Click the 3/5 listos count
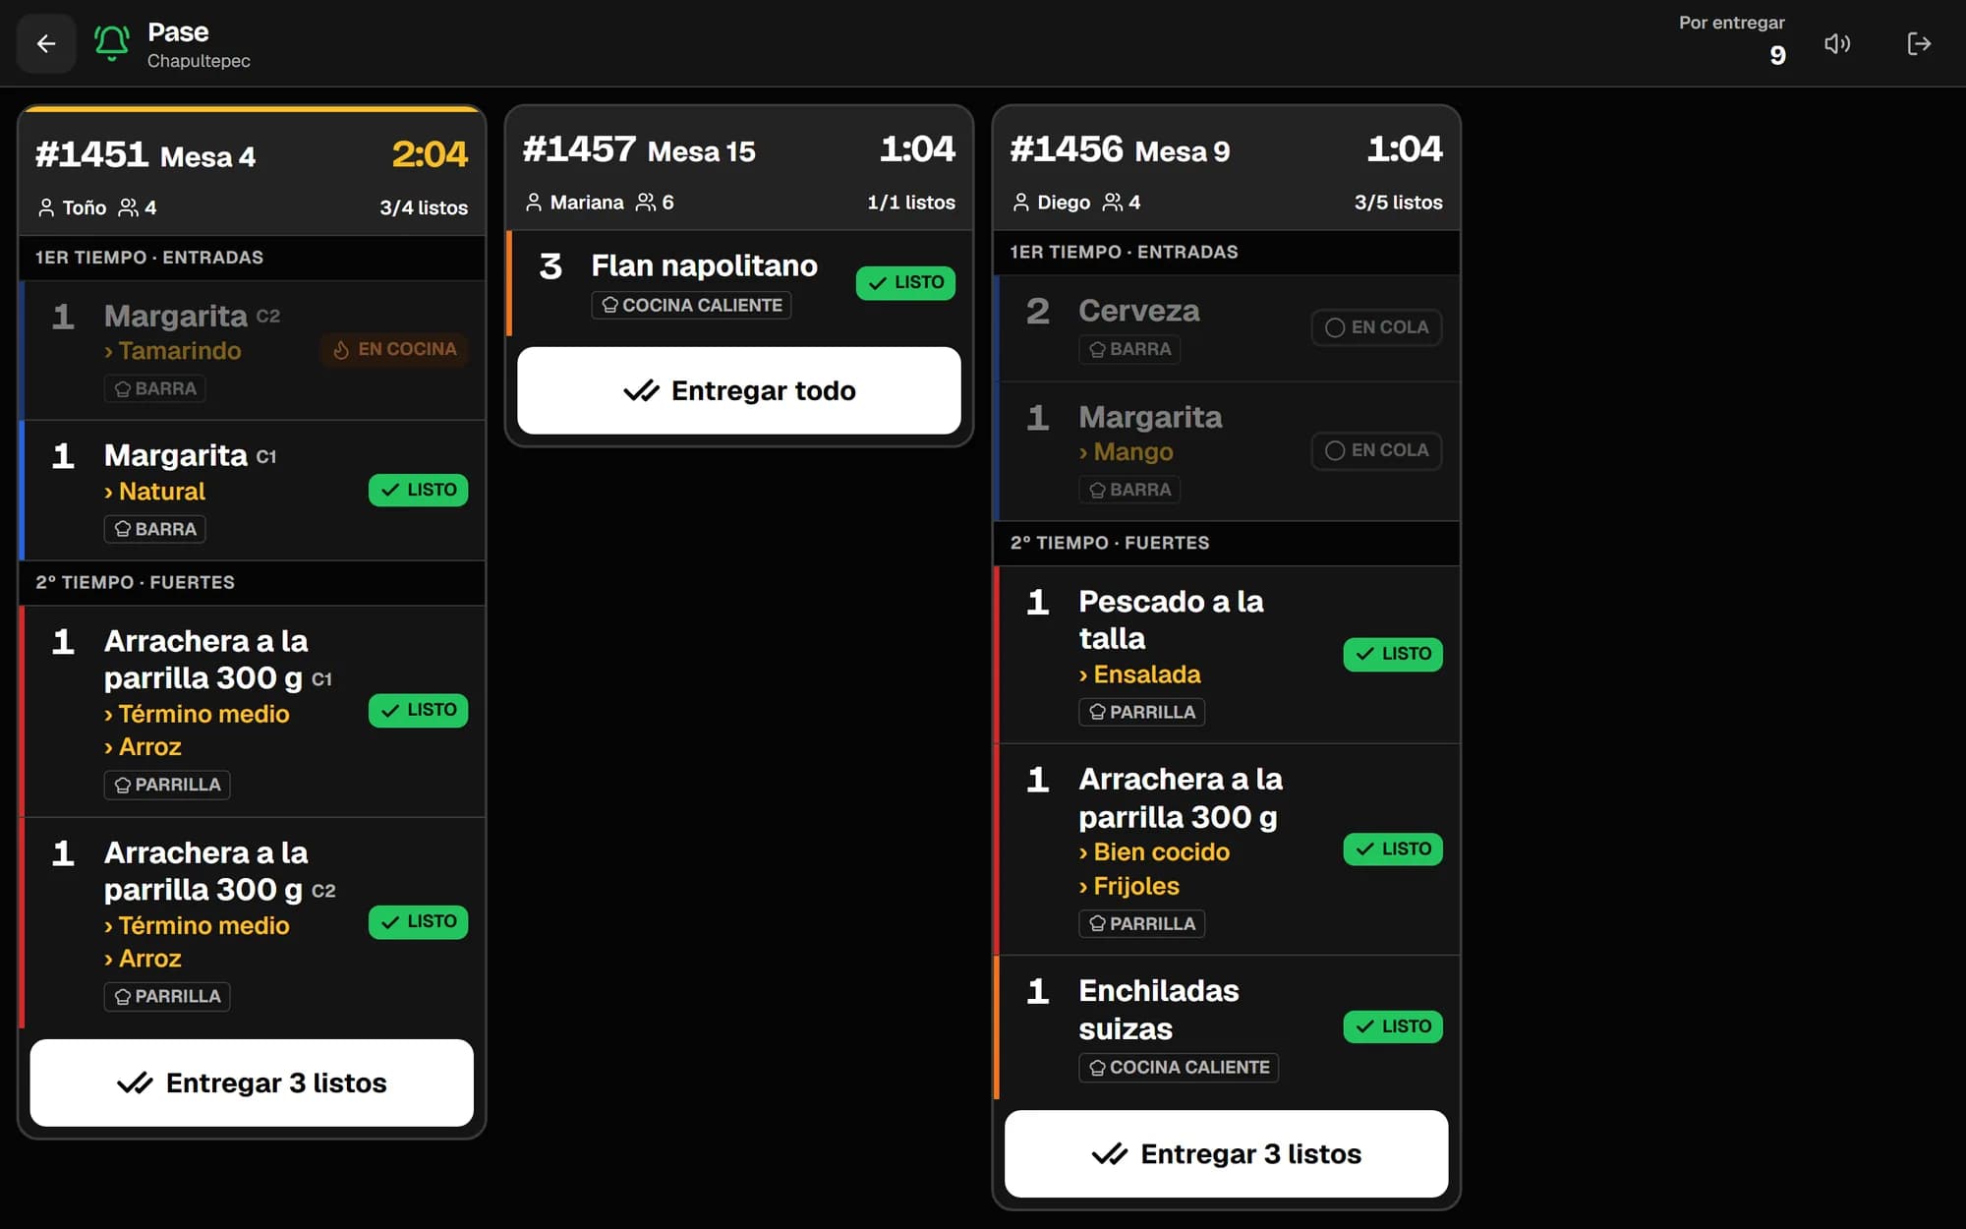Image resolution: width=1966 pixels, height=1229 pixels. [x=1399, y=203]
